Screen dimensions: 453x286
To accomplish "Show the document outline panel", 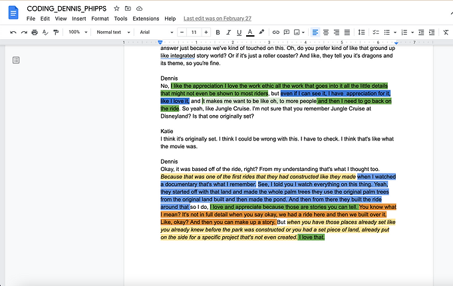I will (16, 60).
